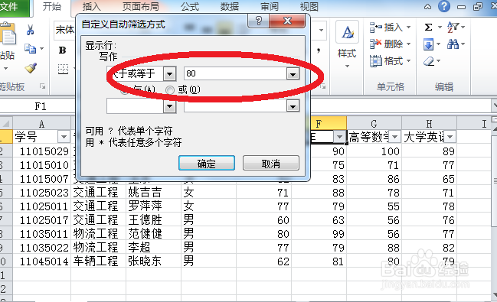Select cell with 11015029
Image resolution: width=497 pixels, height=302 pixels.
click(41, 151)
